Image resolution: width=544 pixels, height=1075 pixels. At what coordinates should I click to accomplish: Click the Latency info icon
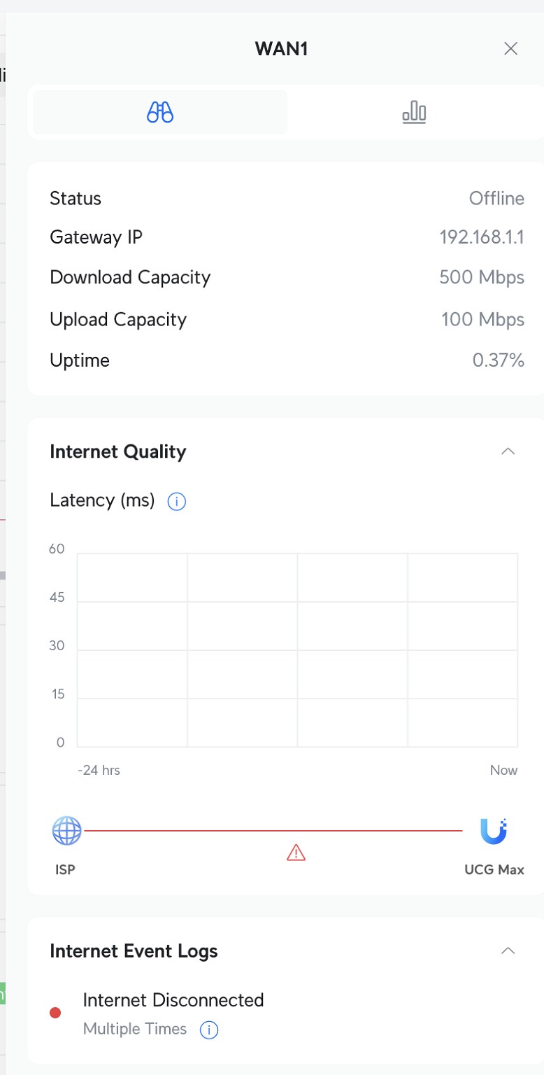177,502
